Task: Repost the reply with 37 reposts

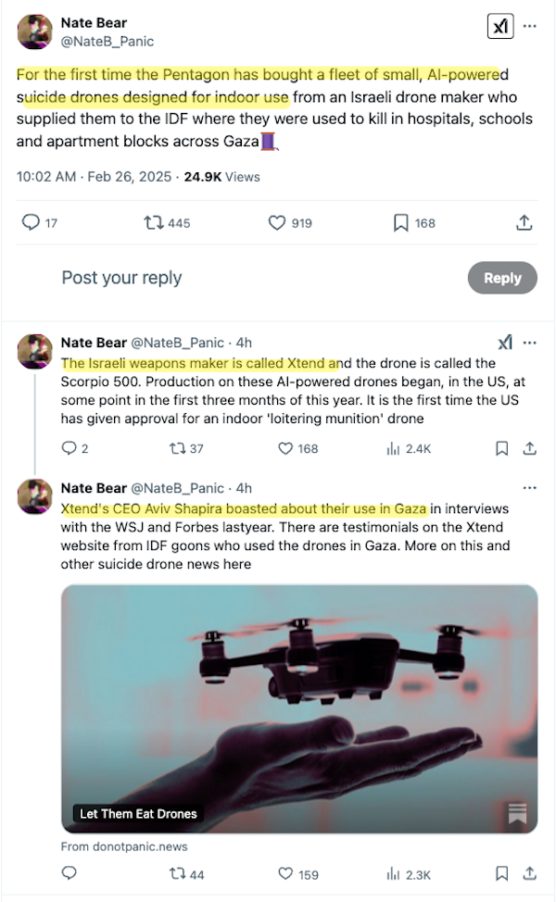Action: click(x=186, y=449)
